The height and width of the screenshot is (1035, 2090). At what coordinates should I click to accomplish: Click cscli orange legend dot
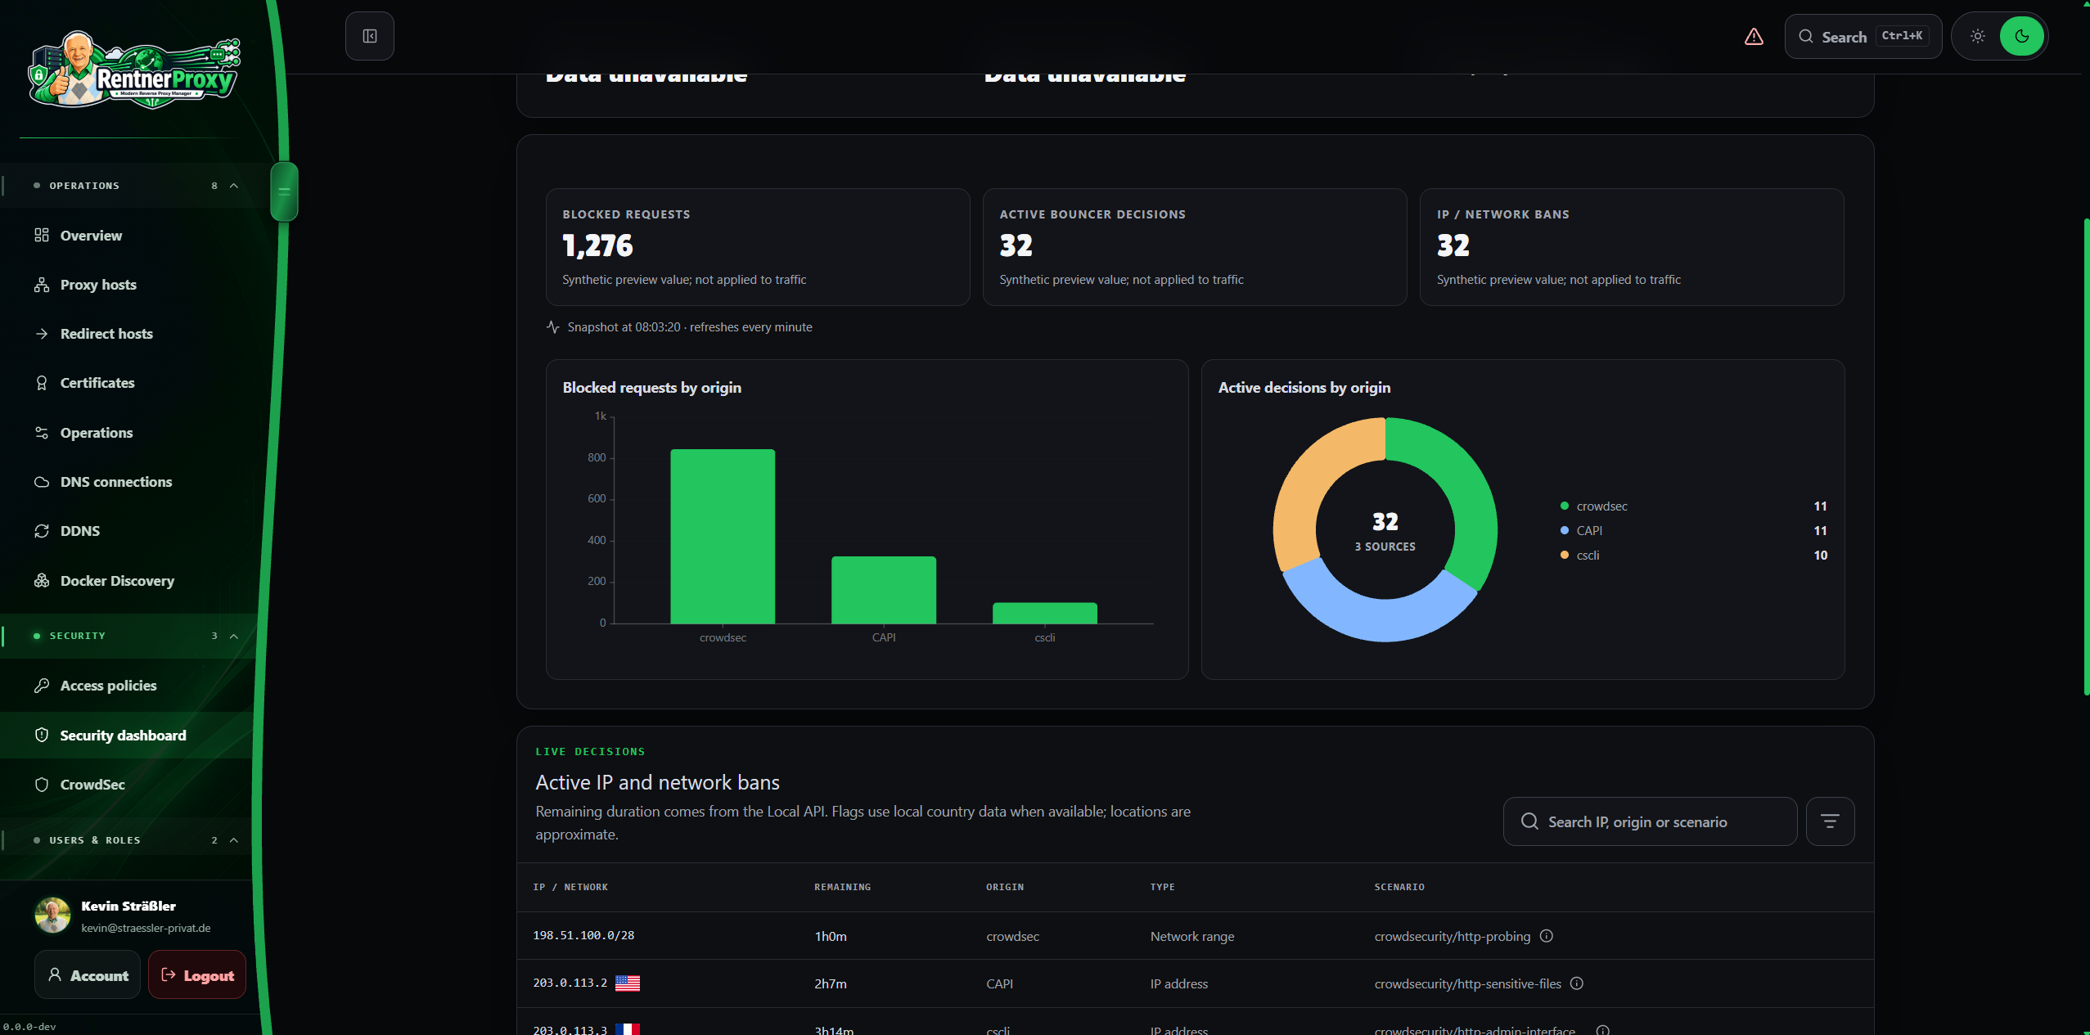point(1565,556)
